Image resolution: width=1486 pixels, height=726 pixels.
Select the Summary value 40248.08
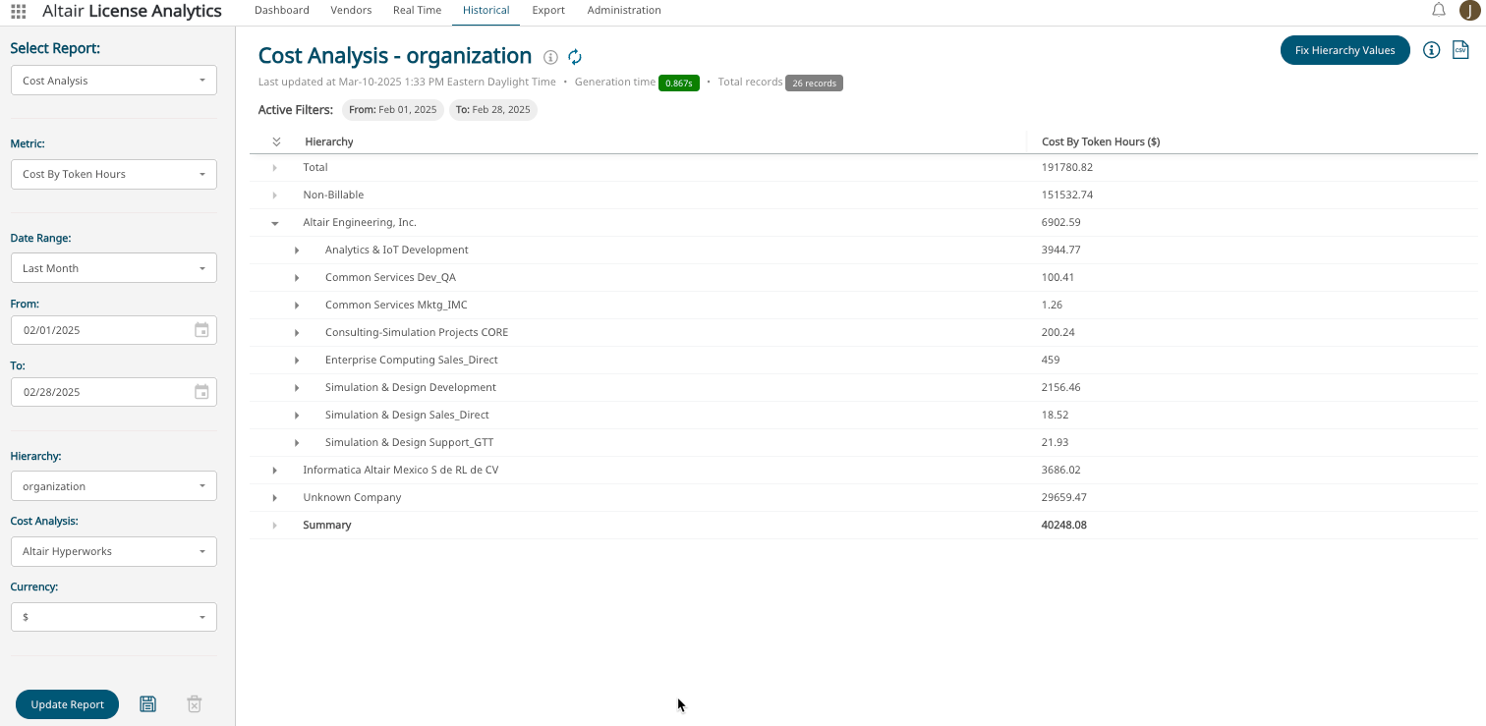(1064, 526)
